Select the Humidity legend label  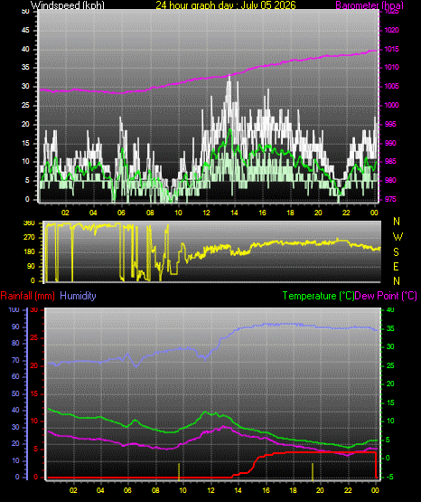78,296
